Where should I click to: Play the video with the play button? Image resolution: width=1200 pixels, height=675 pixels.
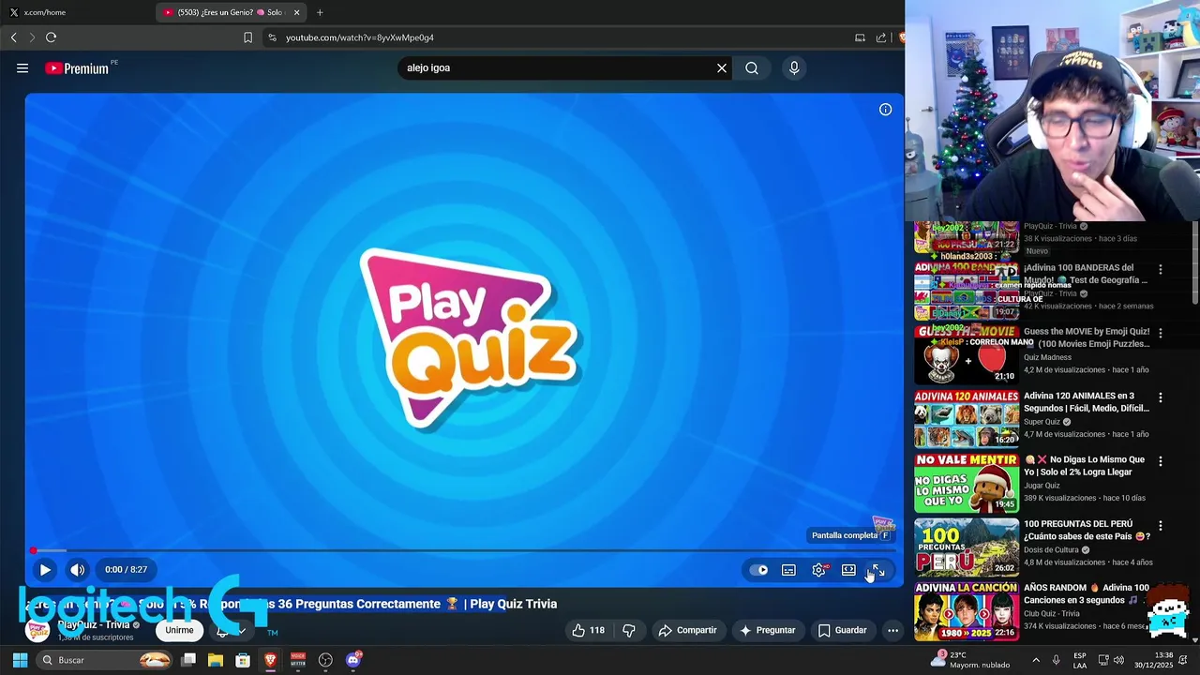(45, 569)
